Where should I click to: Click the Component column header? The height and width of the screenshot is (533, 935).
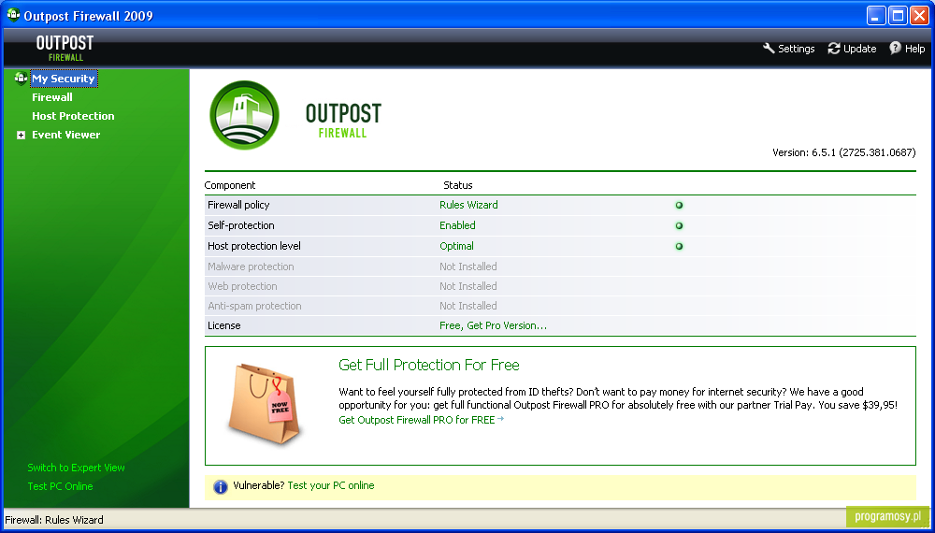pyautogui.click(x=230, y=185)
